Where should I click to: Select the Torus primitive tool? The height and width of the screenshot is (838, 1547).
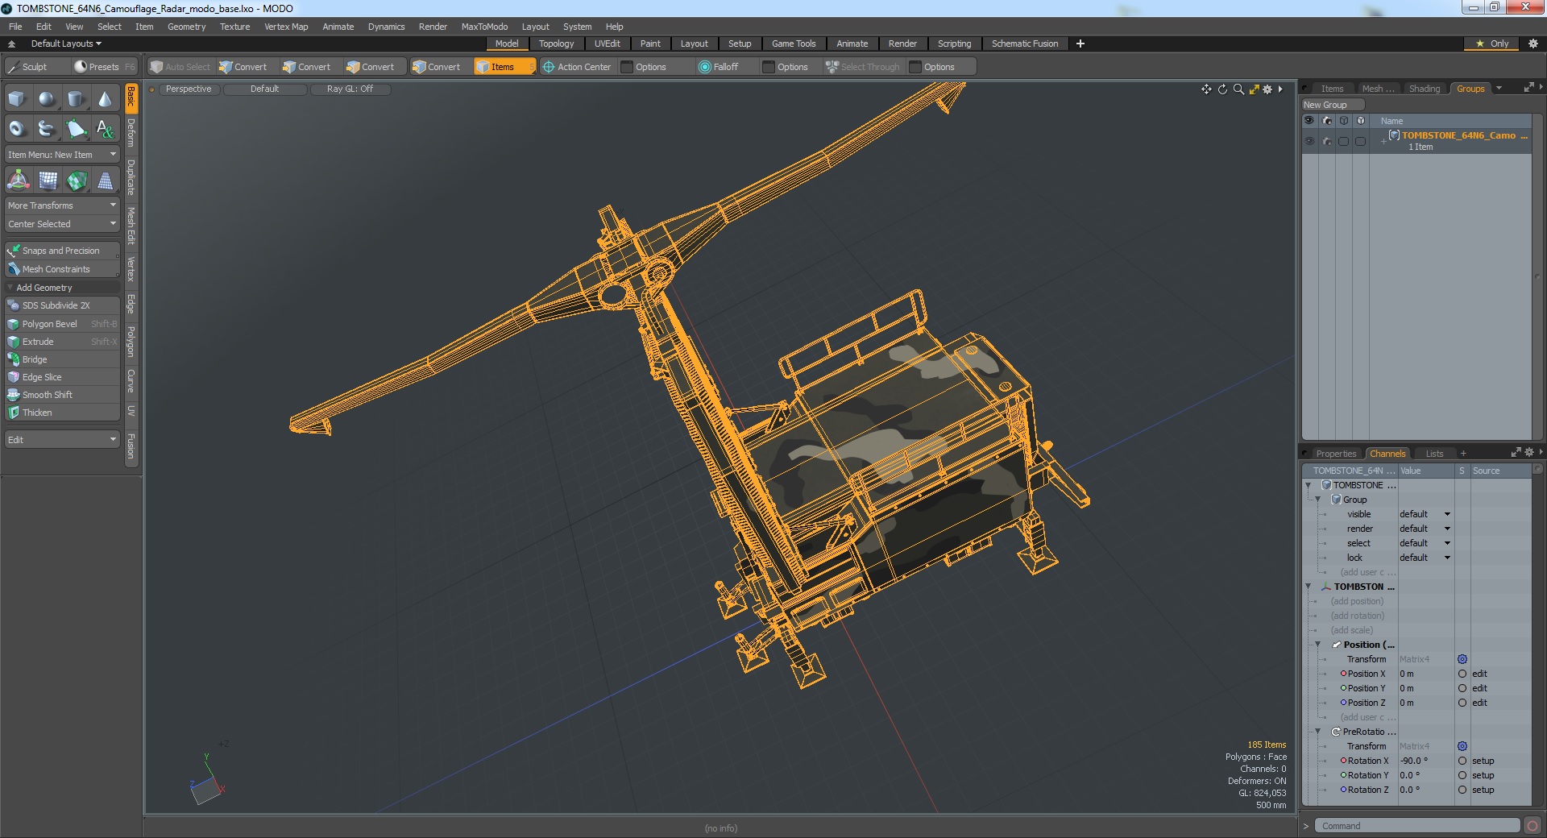[x=17, y=128]
